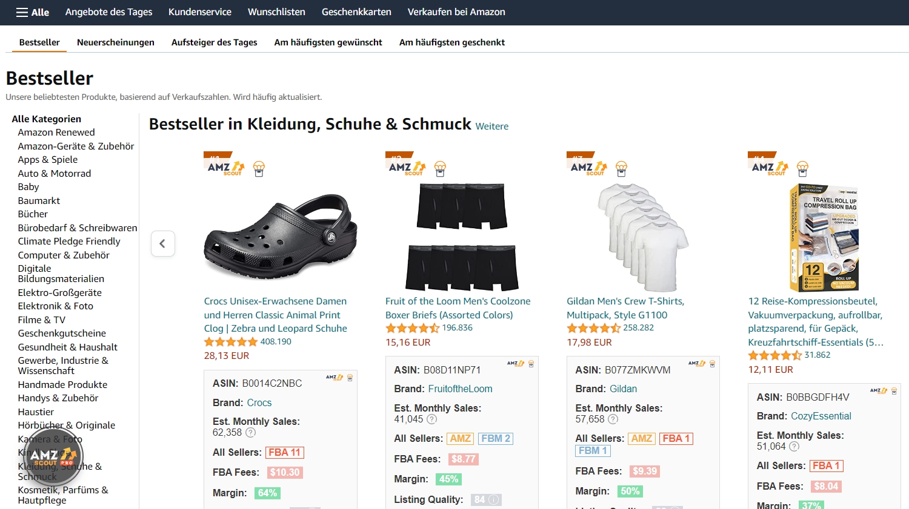Image resolution: width=909 pixels, height=509 pixels.
Task: Click the parachute box tracker icon above the boxer briefs
Action: (x=440, y=168)
